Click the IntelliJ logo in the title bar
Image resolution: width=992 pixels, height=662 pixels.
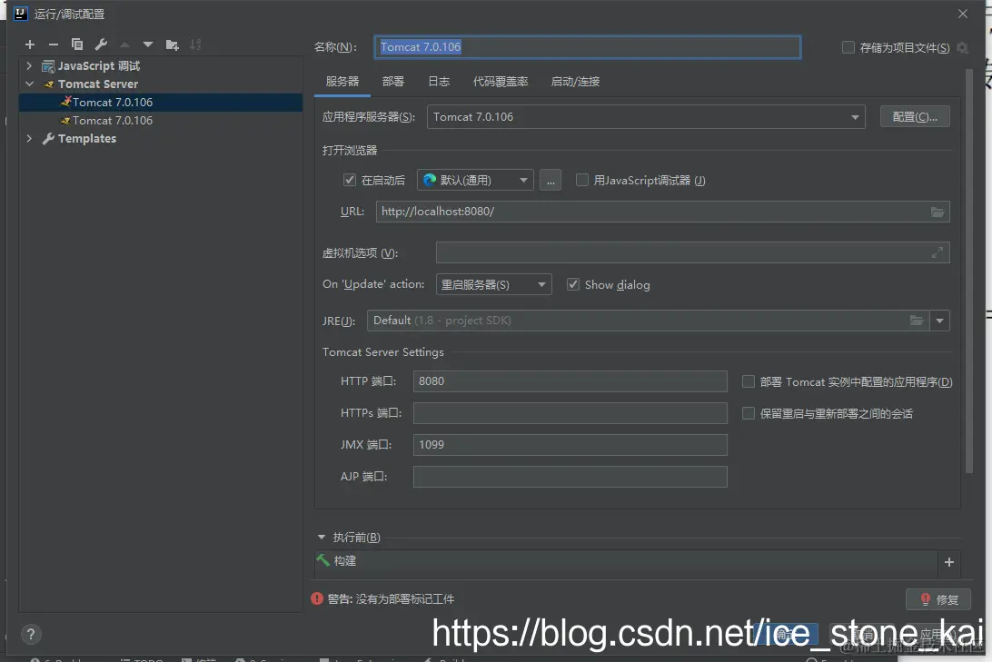(x=20, y=14)
